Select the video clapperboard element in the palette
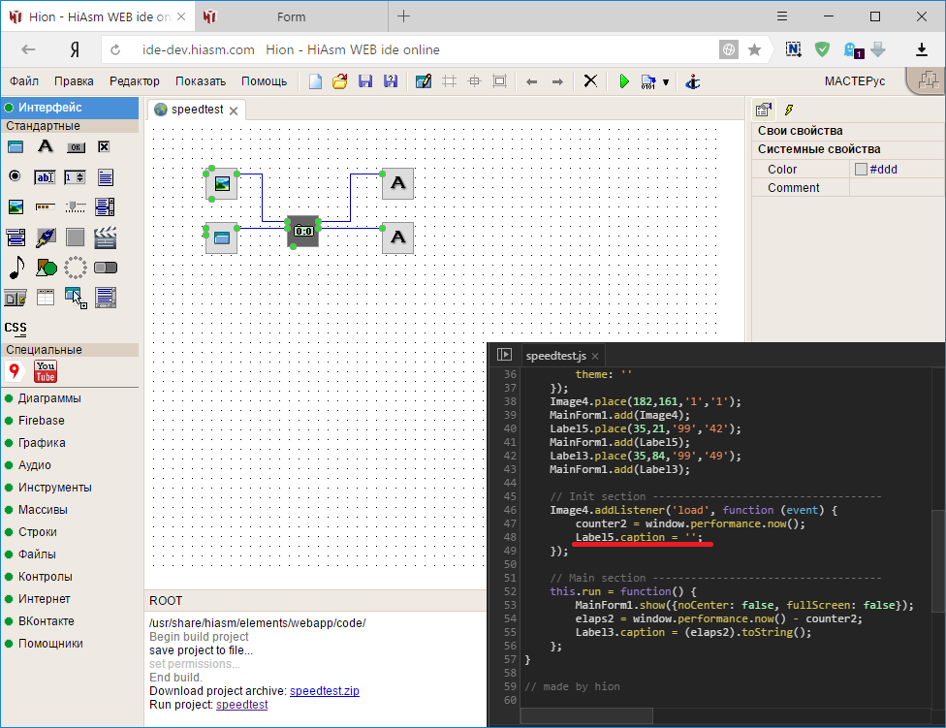This screenshot has height=728, width=946. pos(106,237)
